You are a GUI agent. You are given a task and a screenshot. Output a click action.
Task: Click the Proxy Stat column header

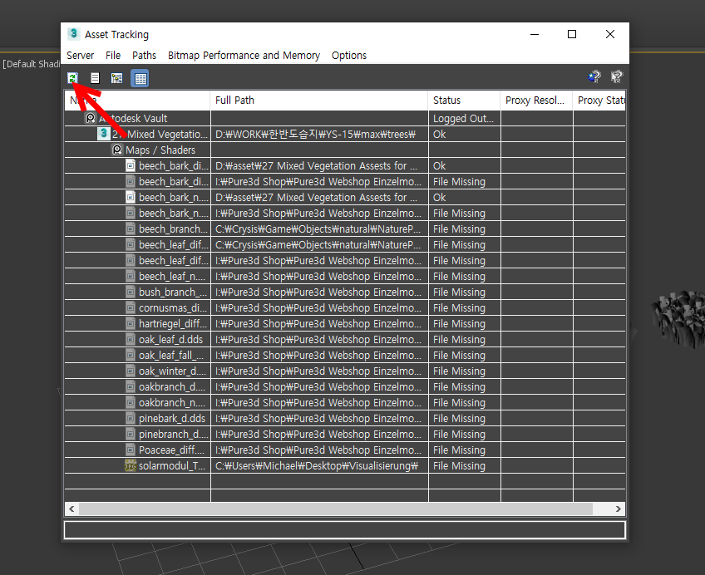(x=599, y=101)
